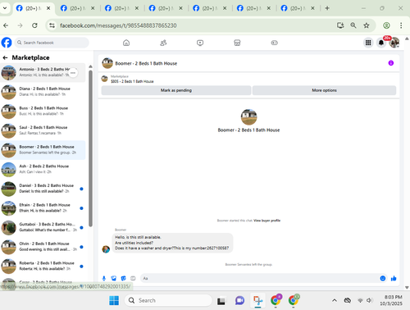Open Ash 2 Beds 2 Baths conversation

[x=43, y=169]
